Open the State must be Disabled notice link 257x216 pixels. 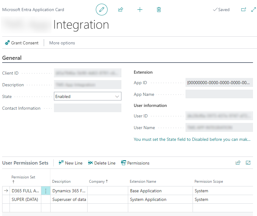[x=192, y=139]
